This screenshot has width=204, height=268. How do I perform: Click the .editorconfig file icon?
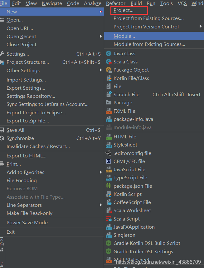pos(109,153)
